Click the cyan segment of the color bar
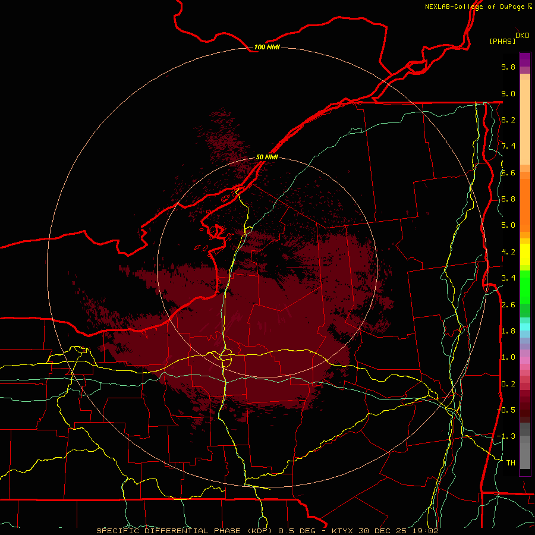535x535 pixels. click(525, 326)
